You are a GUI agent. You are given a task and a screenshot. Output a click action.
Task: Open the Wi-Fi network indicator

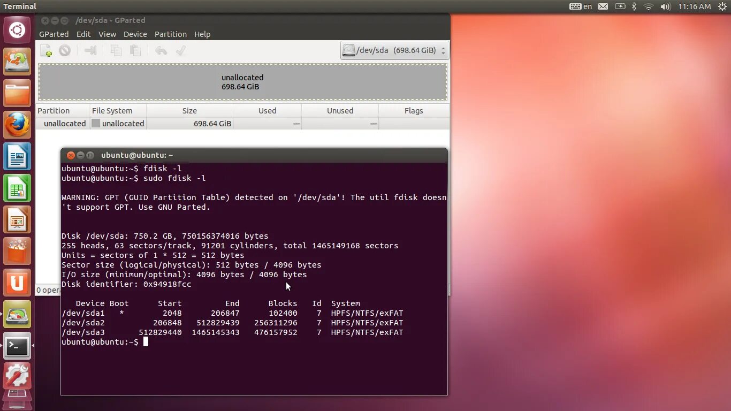pyautogui.click(x=649, y=6)
